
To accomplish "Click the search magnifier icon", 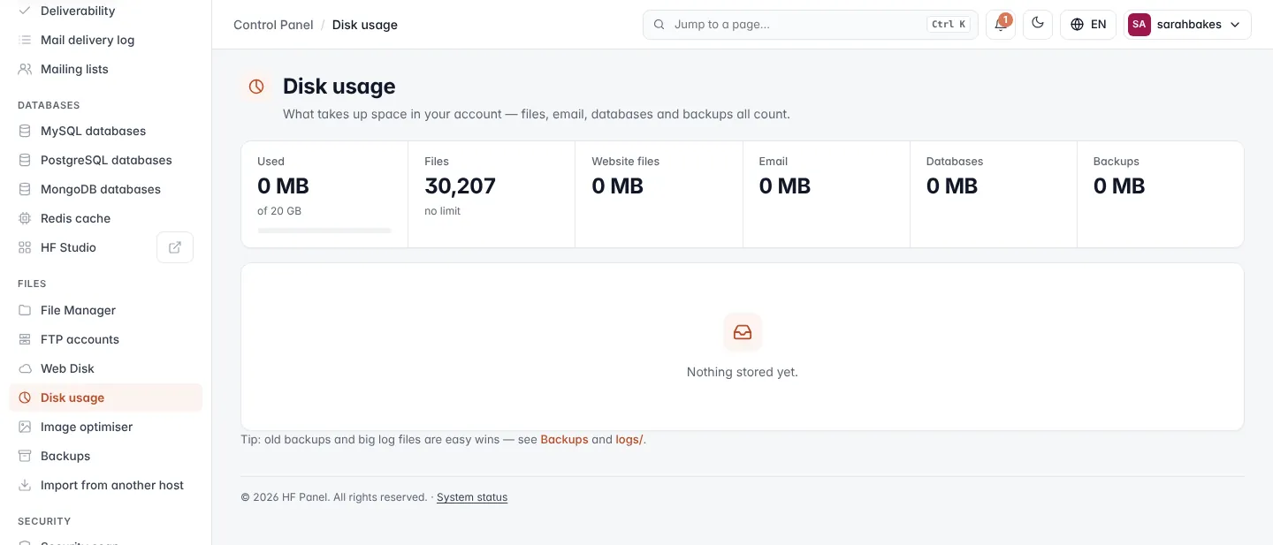I will (659, 25).
